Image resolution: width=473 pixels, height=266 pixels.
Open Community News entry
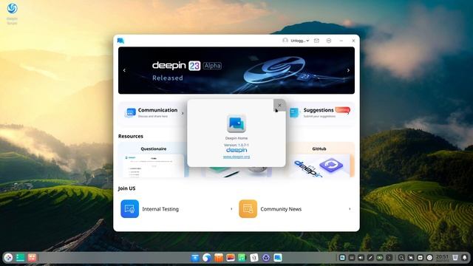(296, 208)
